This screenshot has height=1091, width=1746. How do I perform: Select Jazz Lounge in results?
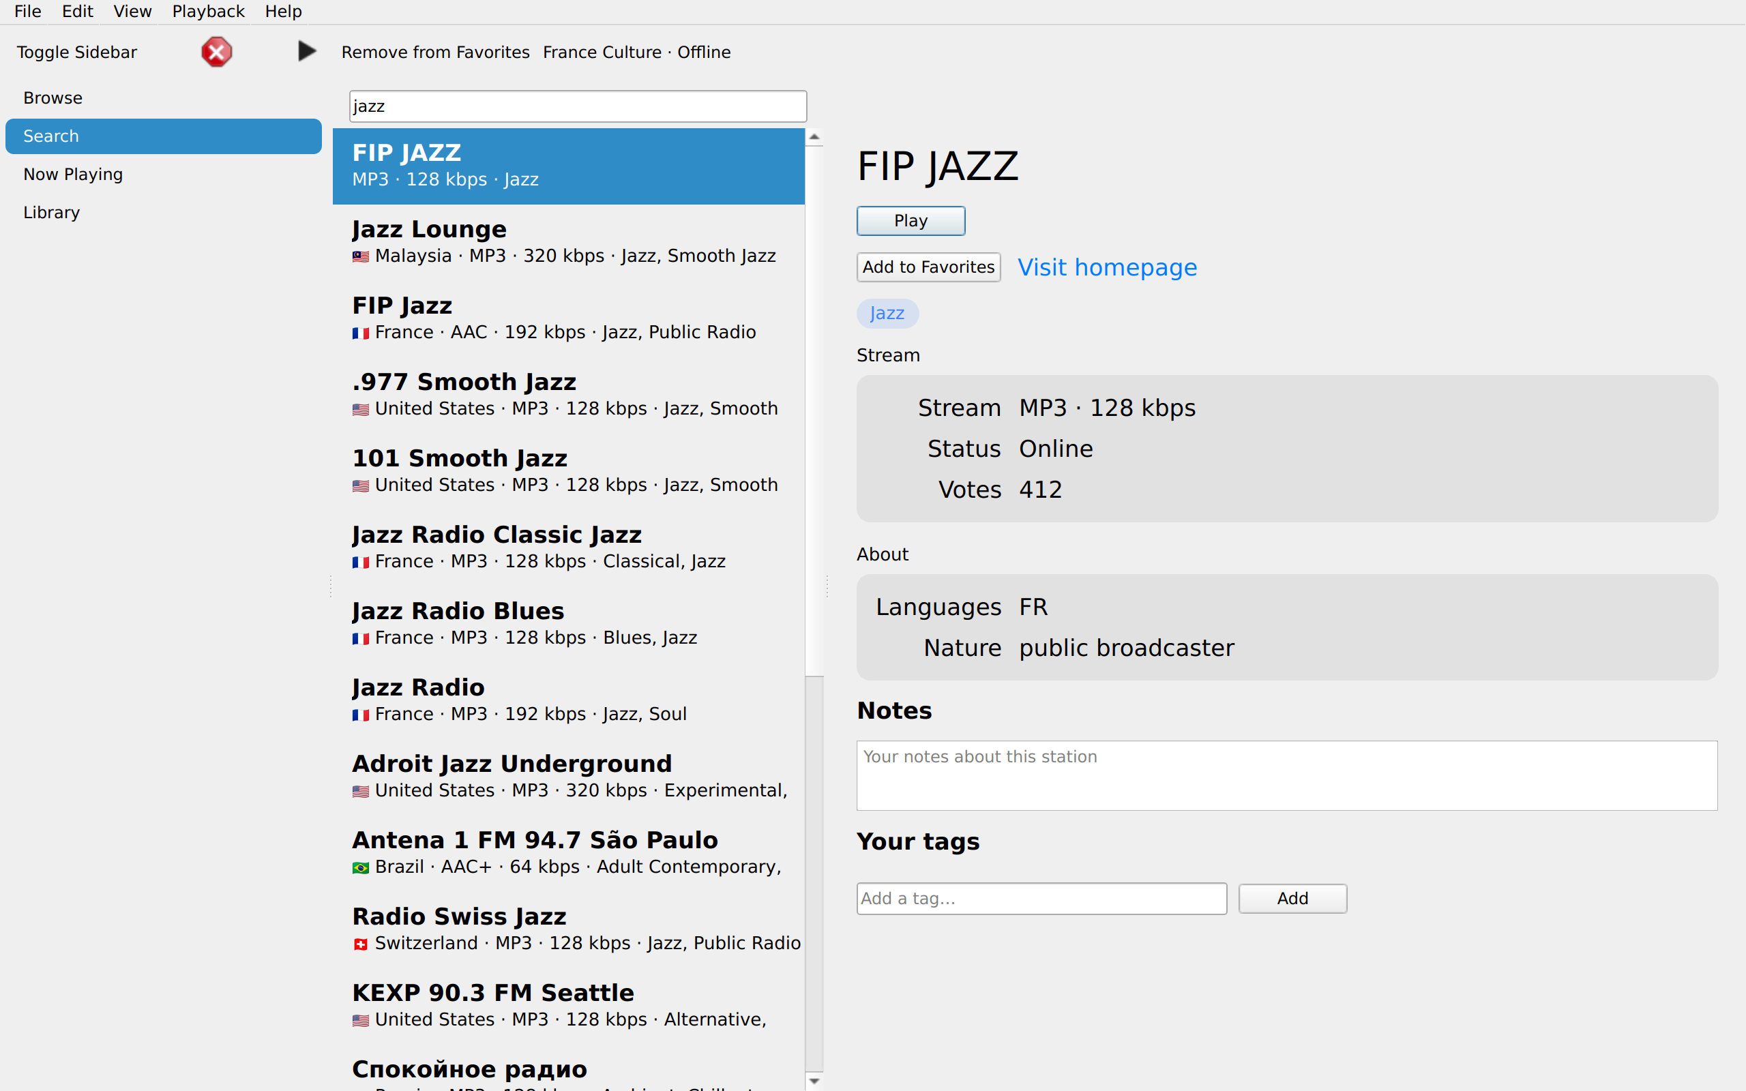tap(569, 243)
